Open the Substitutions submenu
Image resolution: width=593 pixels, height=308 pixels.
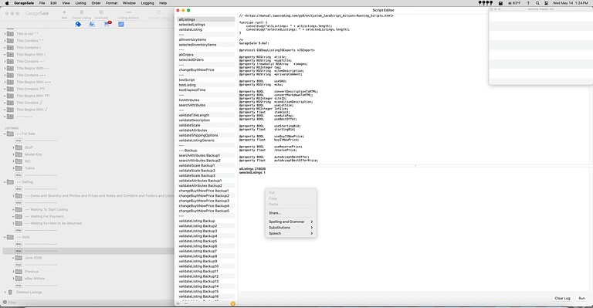[290, 228]
